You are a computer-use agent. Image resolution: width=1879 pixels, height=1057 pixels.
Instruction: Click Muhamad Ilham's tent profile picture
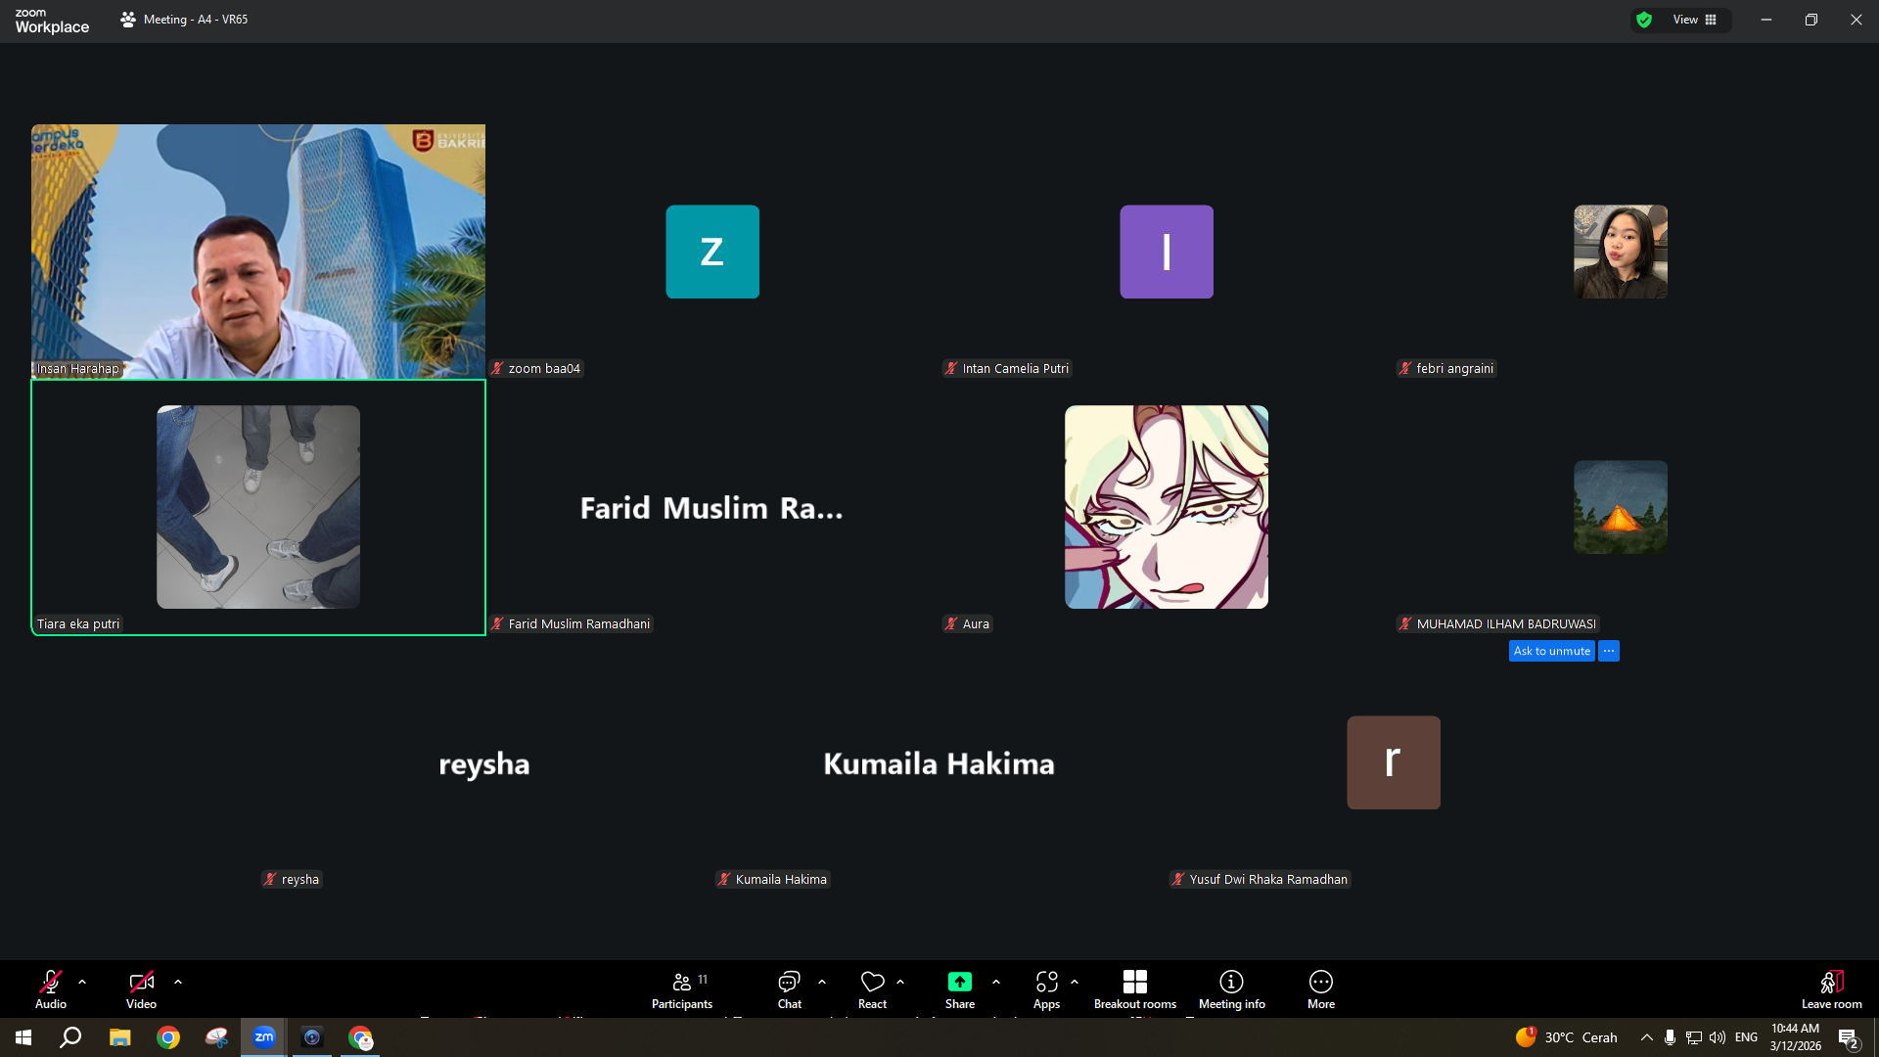[x=1621, y=507]
